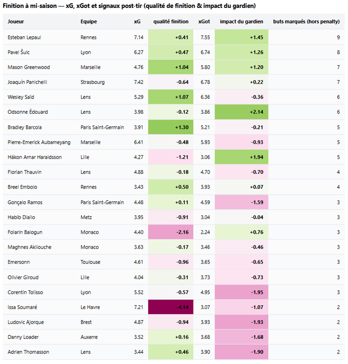348x364 pixels.
Task: Click buts marqués (hors penalty) header
Action: pyautogui.click(x=306, y=22)
